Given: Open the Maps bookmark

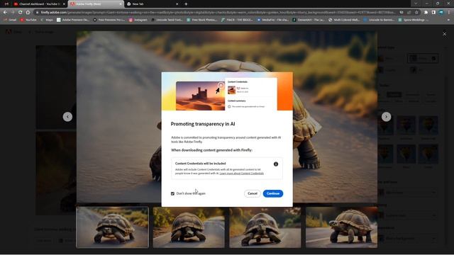Looking at the screenshot, I should pyautogui.click(x=47, y=20).
